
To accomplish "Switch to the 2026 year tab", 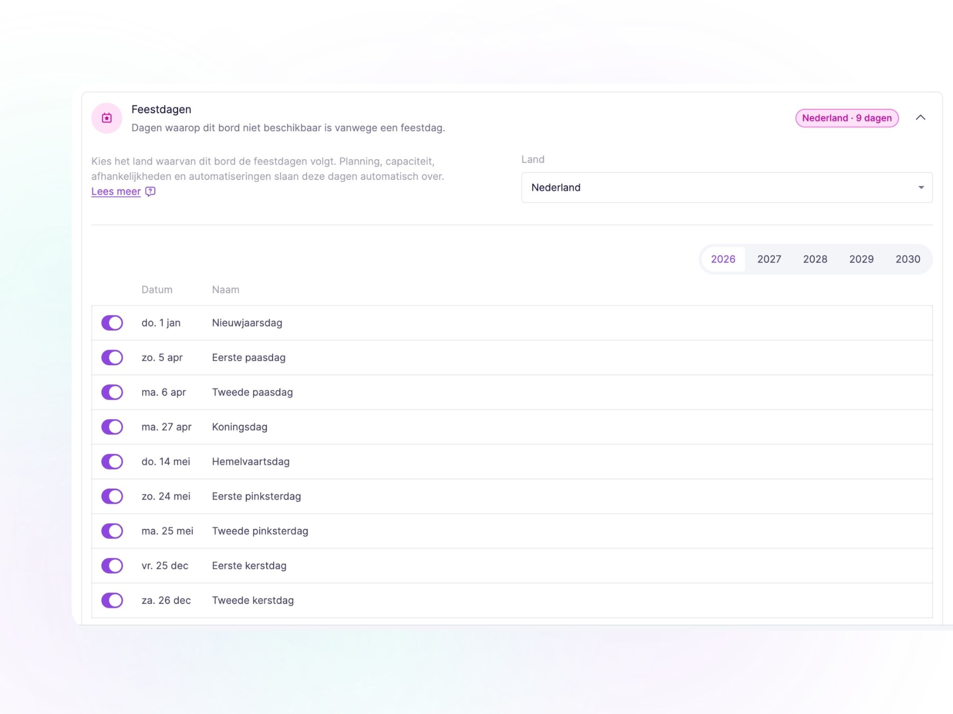I will [x=723, y=259].
